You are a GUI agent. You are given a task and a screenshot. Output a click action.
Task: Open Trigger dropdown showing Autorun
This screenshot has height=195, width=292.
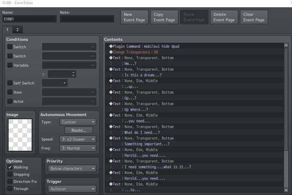click(72, 189)
